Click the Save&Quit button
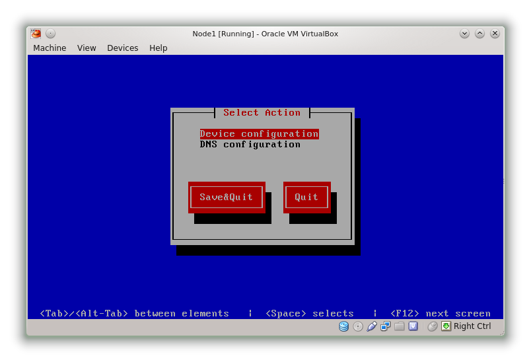531x362 pixels. point(227,197)
